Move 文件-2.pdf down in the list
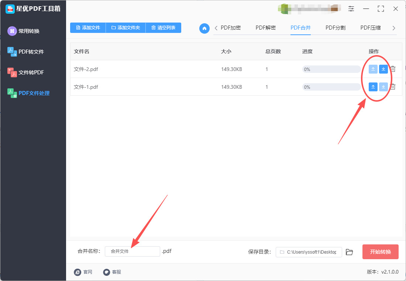 coord(383,69)
